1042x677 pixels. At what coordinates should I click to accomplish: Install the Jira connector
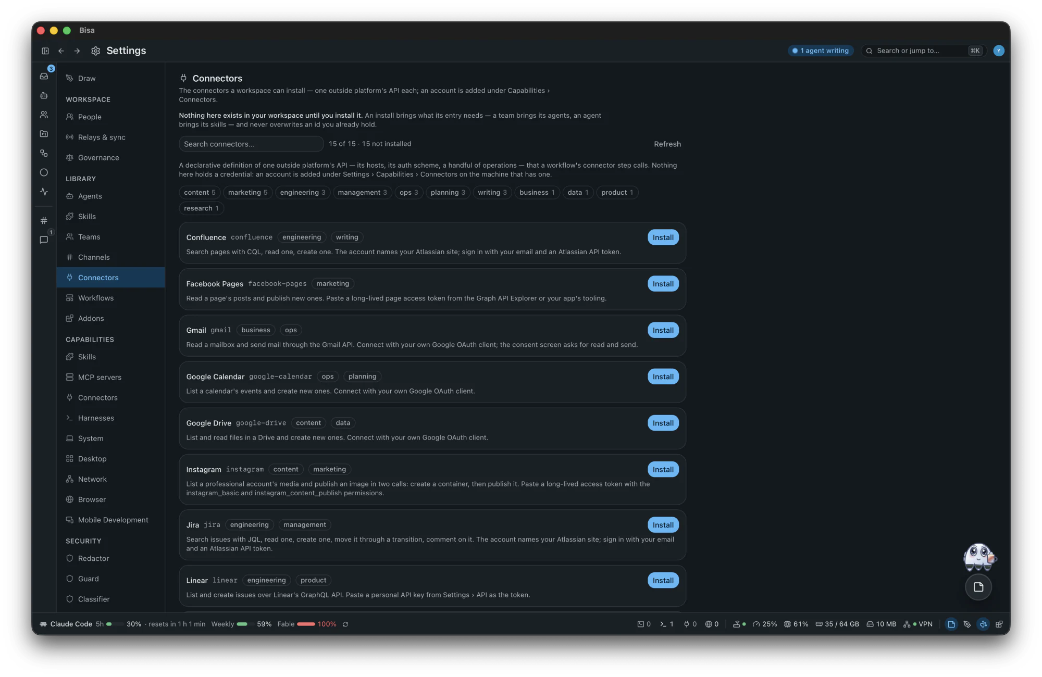click(x=663, y=525)
